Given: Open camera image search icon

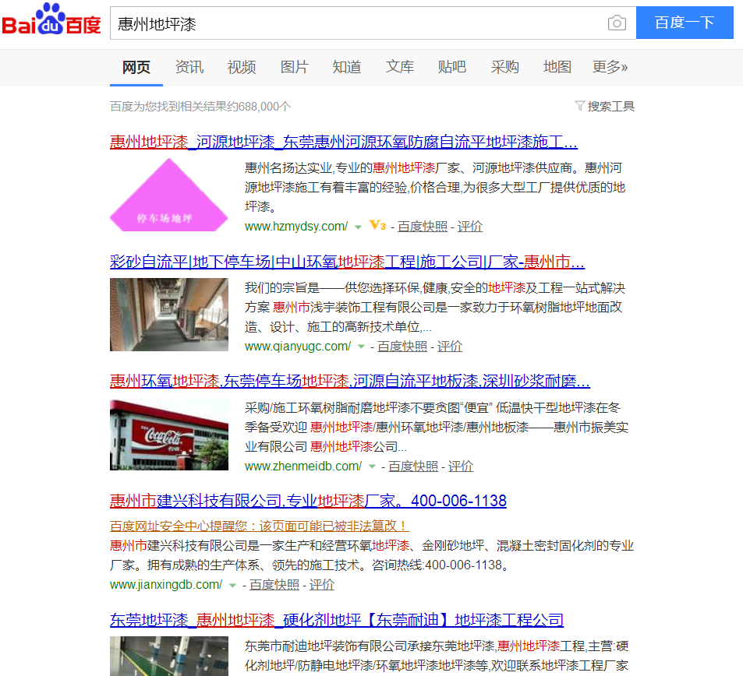Looking at the screenshot, I should (617, 23).
